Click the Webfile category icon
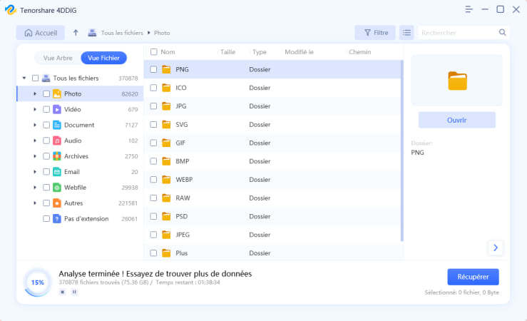The width and height of the screenshot is (527, 321). point(57,188)
